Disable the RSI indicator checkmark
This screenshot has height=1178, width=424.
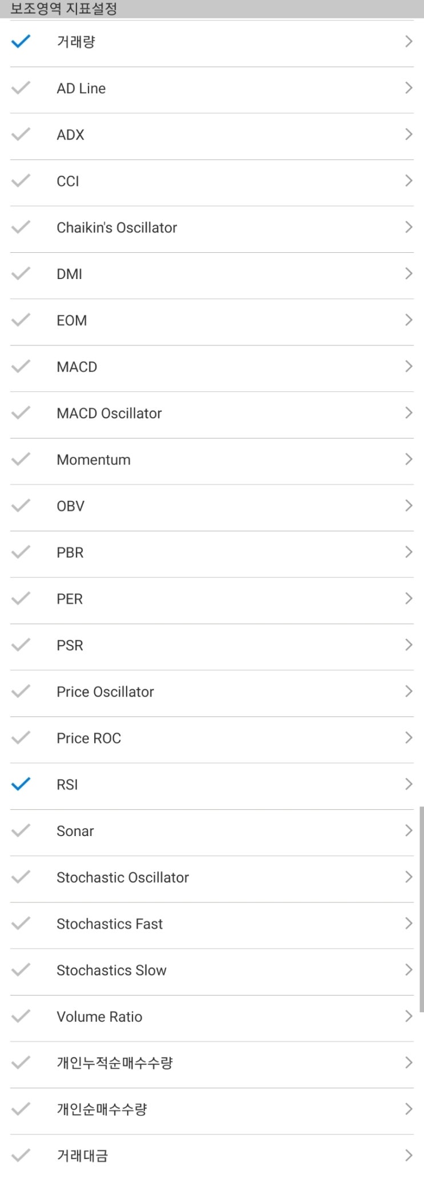click(21, 784)
